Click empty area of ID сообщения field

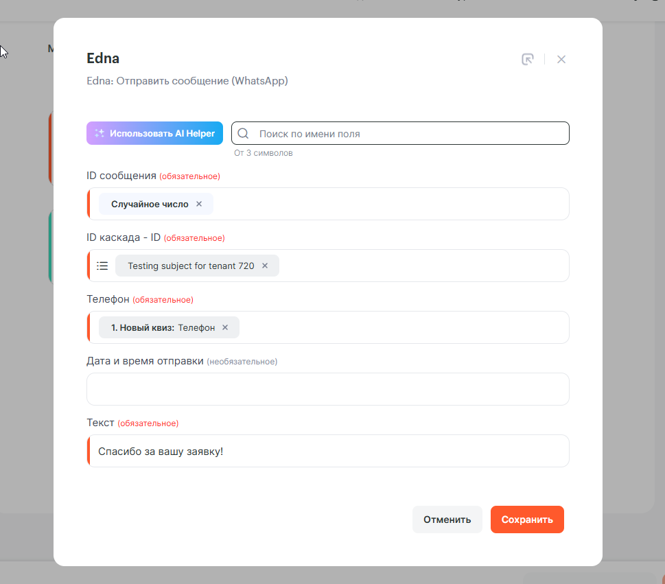tap(391, 204)
